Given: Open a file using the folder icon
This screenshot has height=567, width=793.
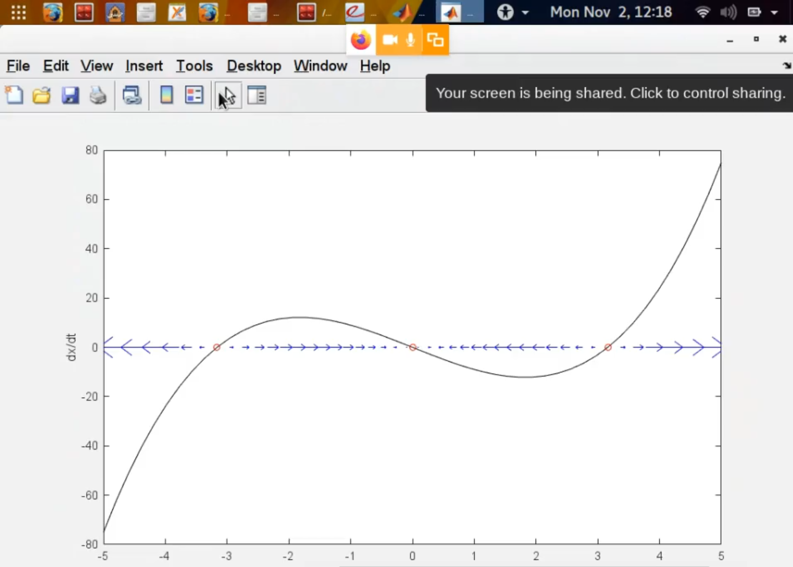Looking at the screenshot, I should click(x=42, y=95).
